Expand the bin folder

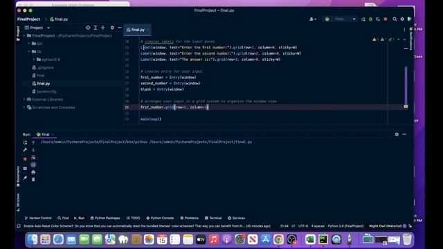pos(29,44)
